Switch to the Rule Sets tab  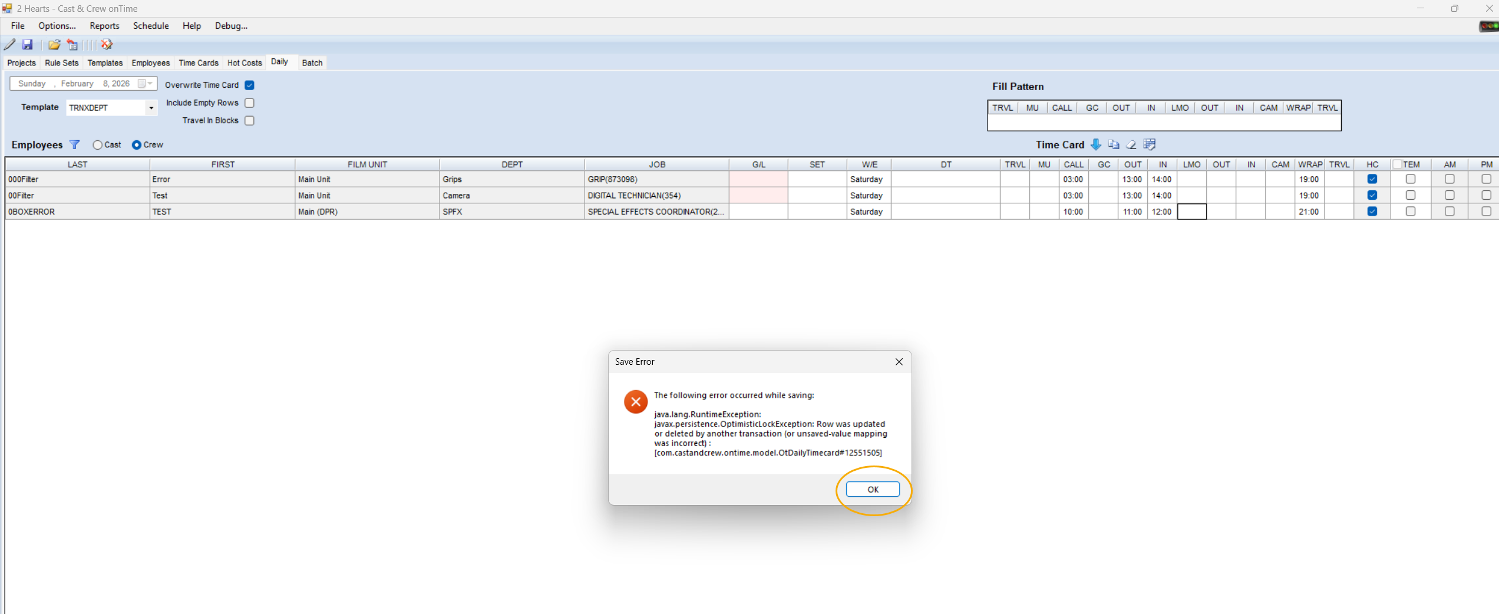pyautogui.click(x=61, y=63)
